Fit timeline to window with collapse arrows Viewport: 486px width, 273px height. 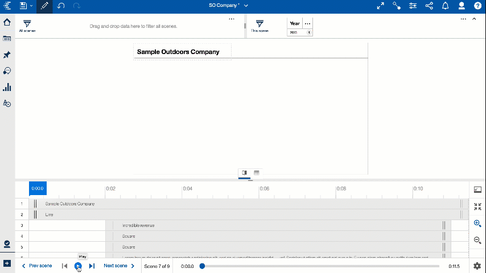pos(477,206)
